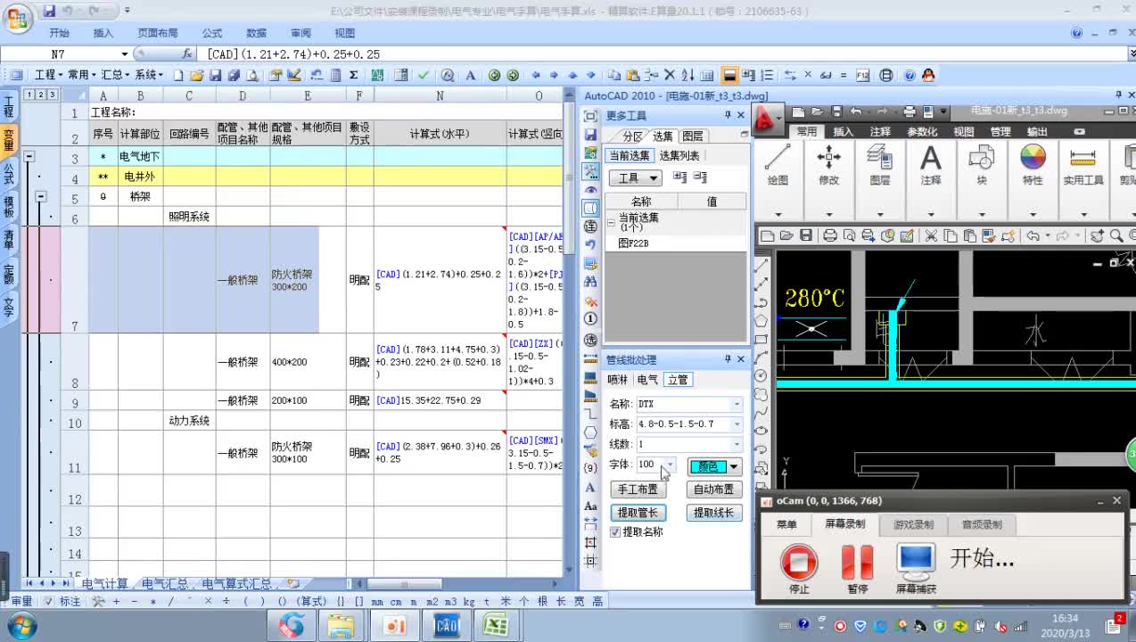Click the oCam red stop recording button
Image resolution: width=1136 pixels, height=642 pixels.
[799, 562]
